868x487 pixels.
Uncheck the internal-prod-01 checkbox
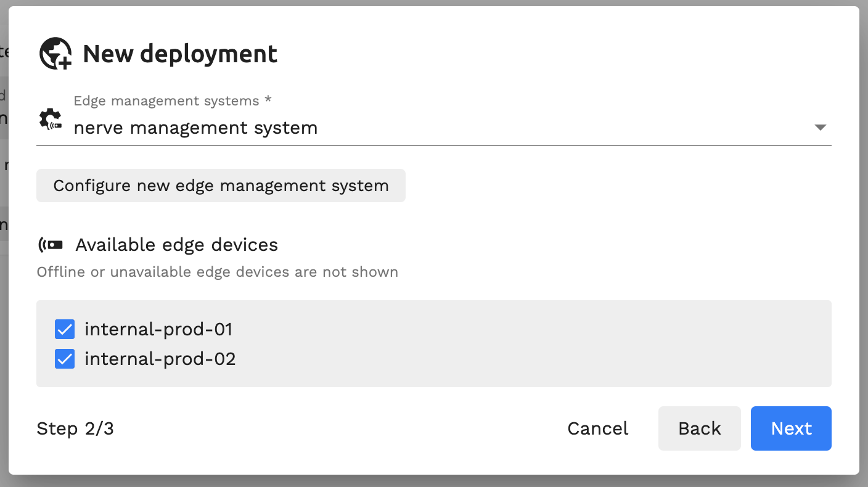tap(65, 329)
